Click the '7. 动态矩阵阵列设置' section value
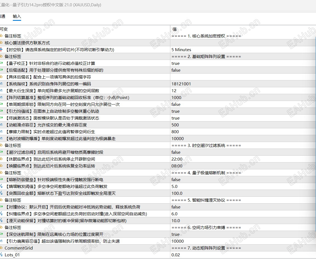The height and width of the screenshot is (261, 316). 206,248
